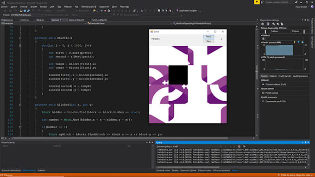Screen dimensions: 315x177
Task: Collapse the for loop at line 80
Action: click(x=20, y=45)
